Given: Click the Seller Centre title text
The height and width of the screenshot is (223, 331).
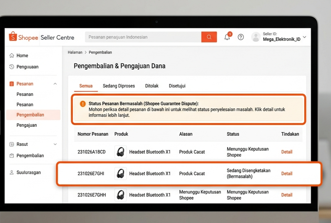Looking at the screenshot, I should coord(57,37).
